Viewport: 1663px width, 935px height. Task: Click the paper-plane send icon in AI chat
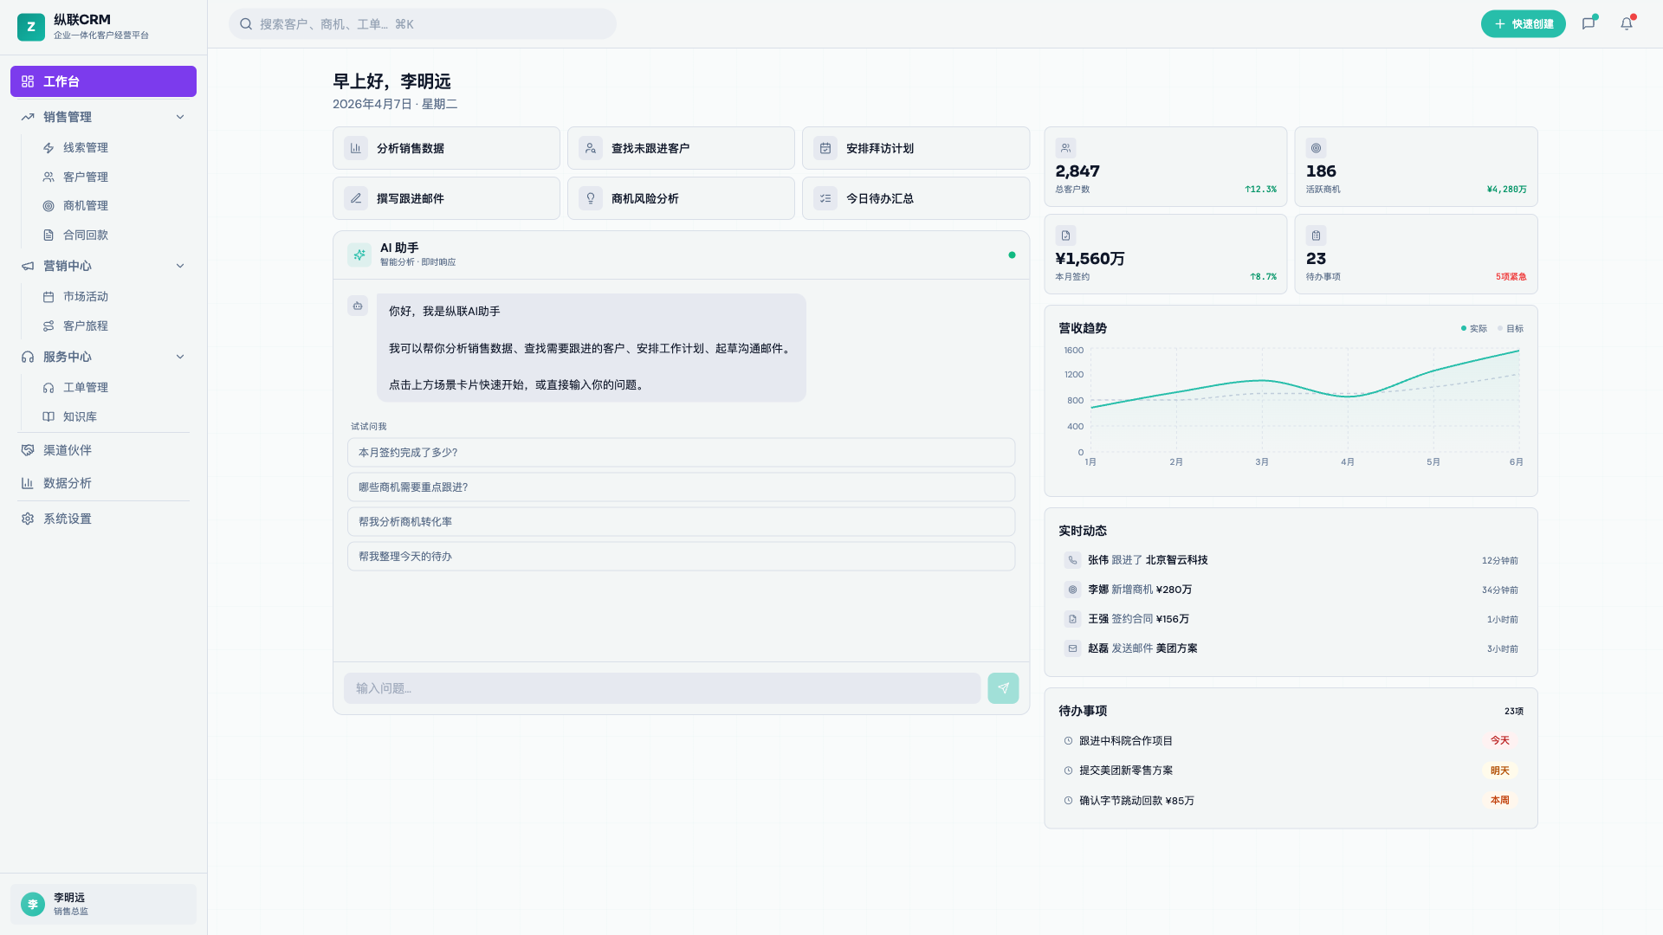[1003, 687]
